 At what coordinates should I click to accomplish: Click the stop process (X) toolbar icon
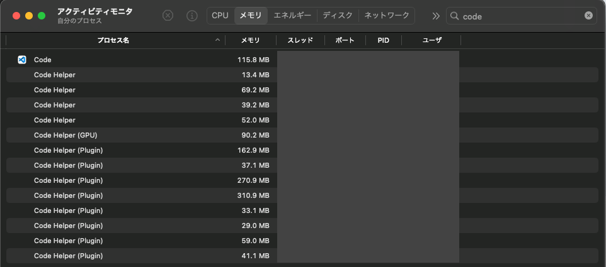(x=168, y=16)
